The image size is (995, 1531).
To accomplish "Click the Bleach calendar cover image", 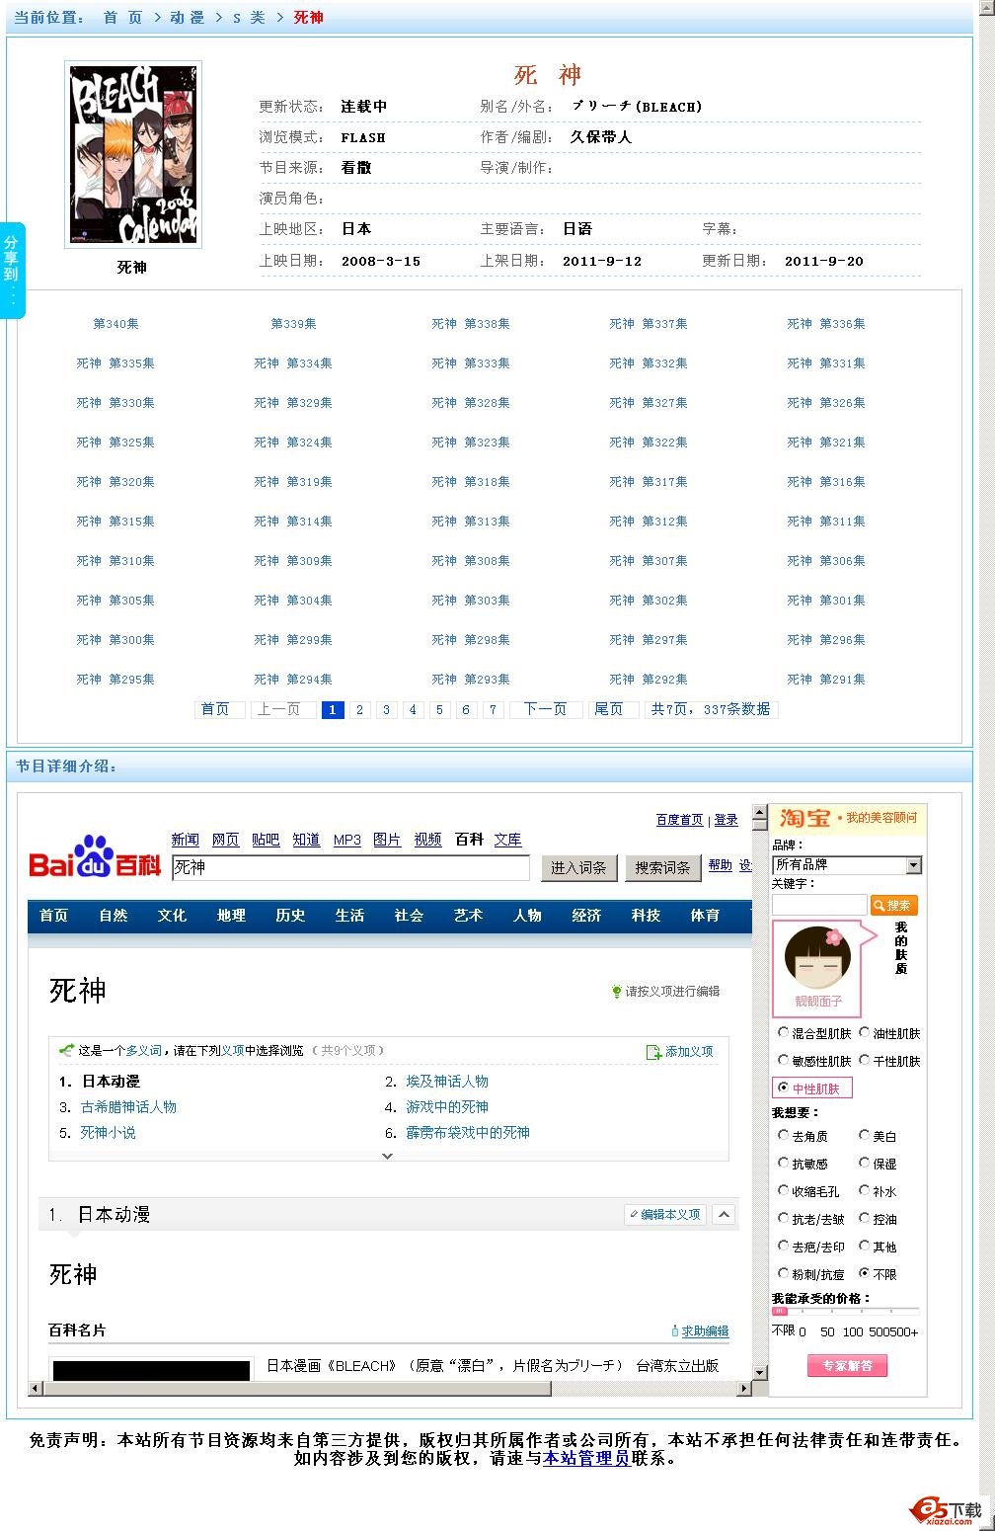I will coord(133,154).
